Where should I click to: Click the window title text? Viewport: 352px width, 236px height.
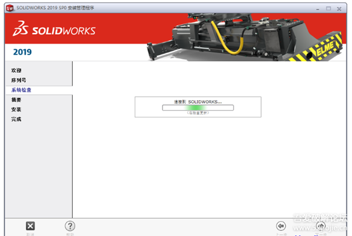coord(55,8)
